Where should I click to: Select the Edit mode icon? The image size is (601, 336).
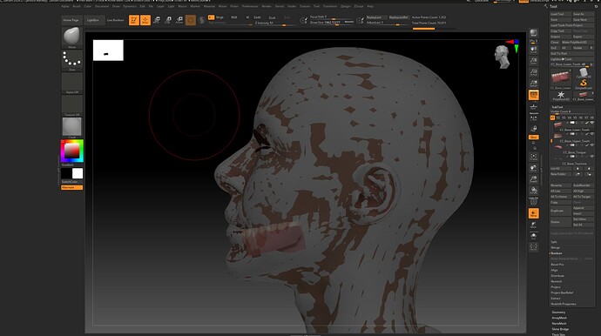[134, 20]
